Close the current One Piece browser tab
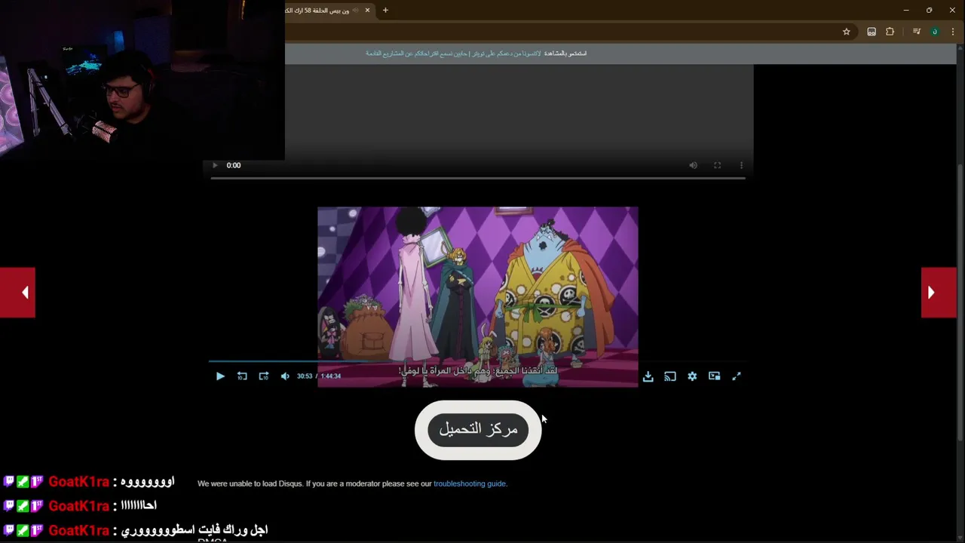 pyautogui.click(x=367, y=11)
